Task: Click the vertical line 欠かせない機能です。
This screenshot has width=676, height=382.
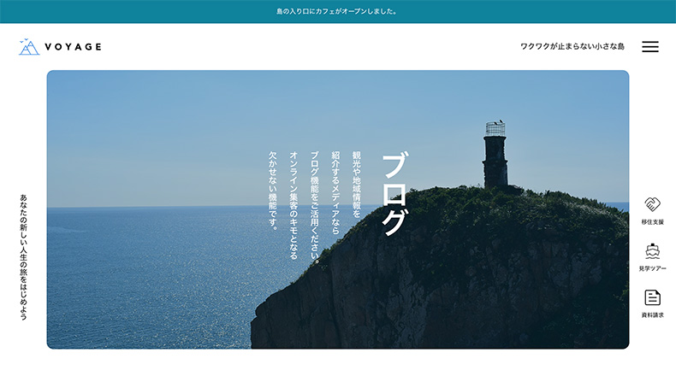Action: [x=273, y=190]
